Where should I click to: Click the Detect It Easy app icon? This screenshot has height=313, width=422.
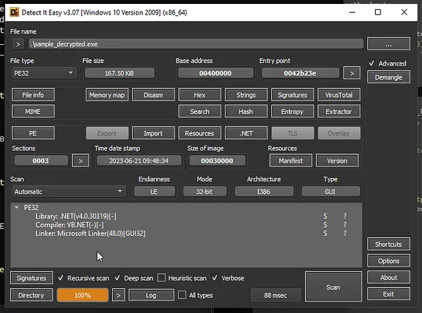pyautogui.click(x=15, y=13)
